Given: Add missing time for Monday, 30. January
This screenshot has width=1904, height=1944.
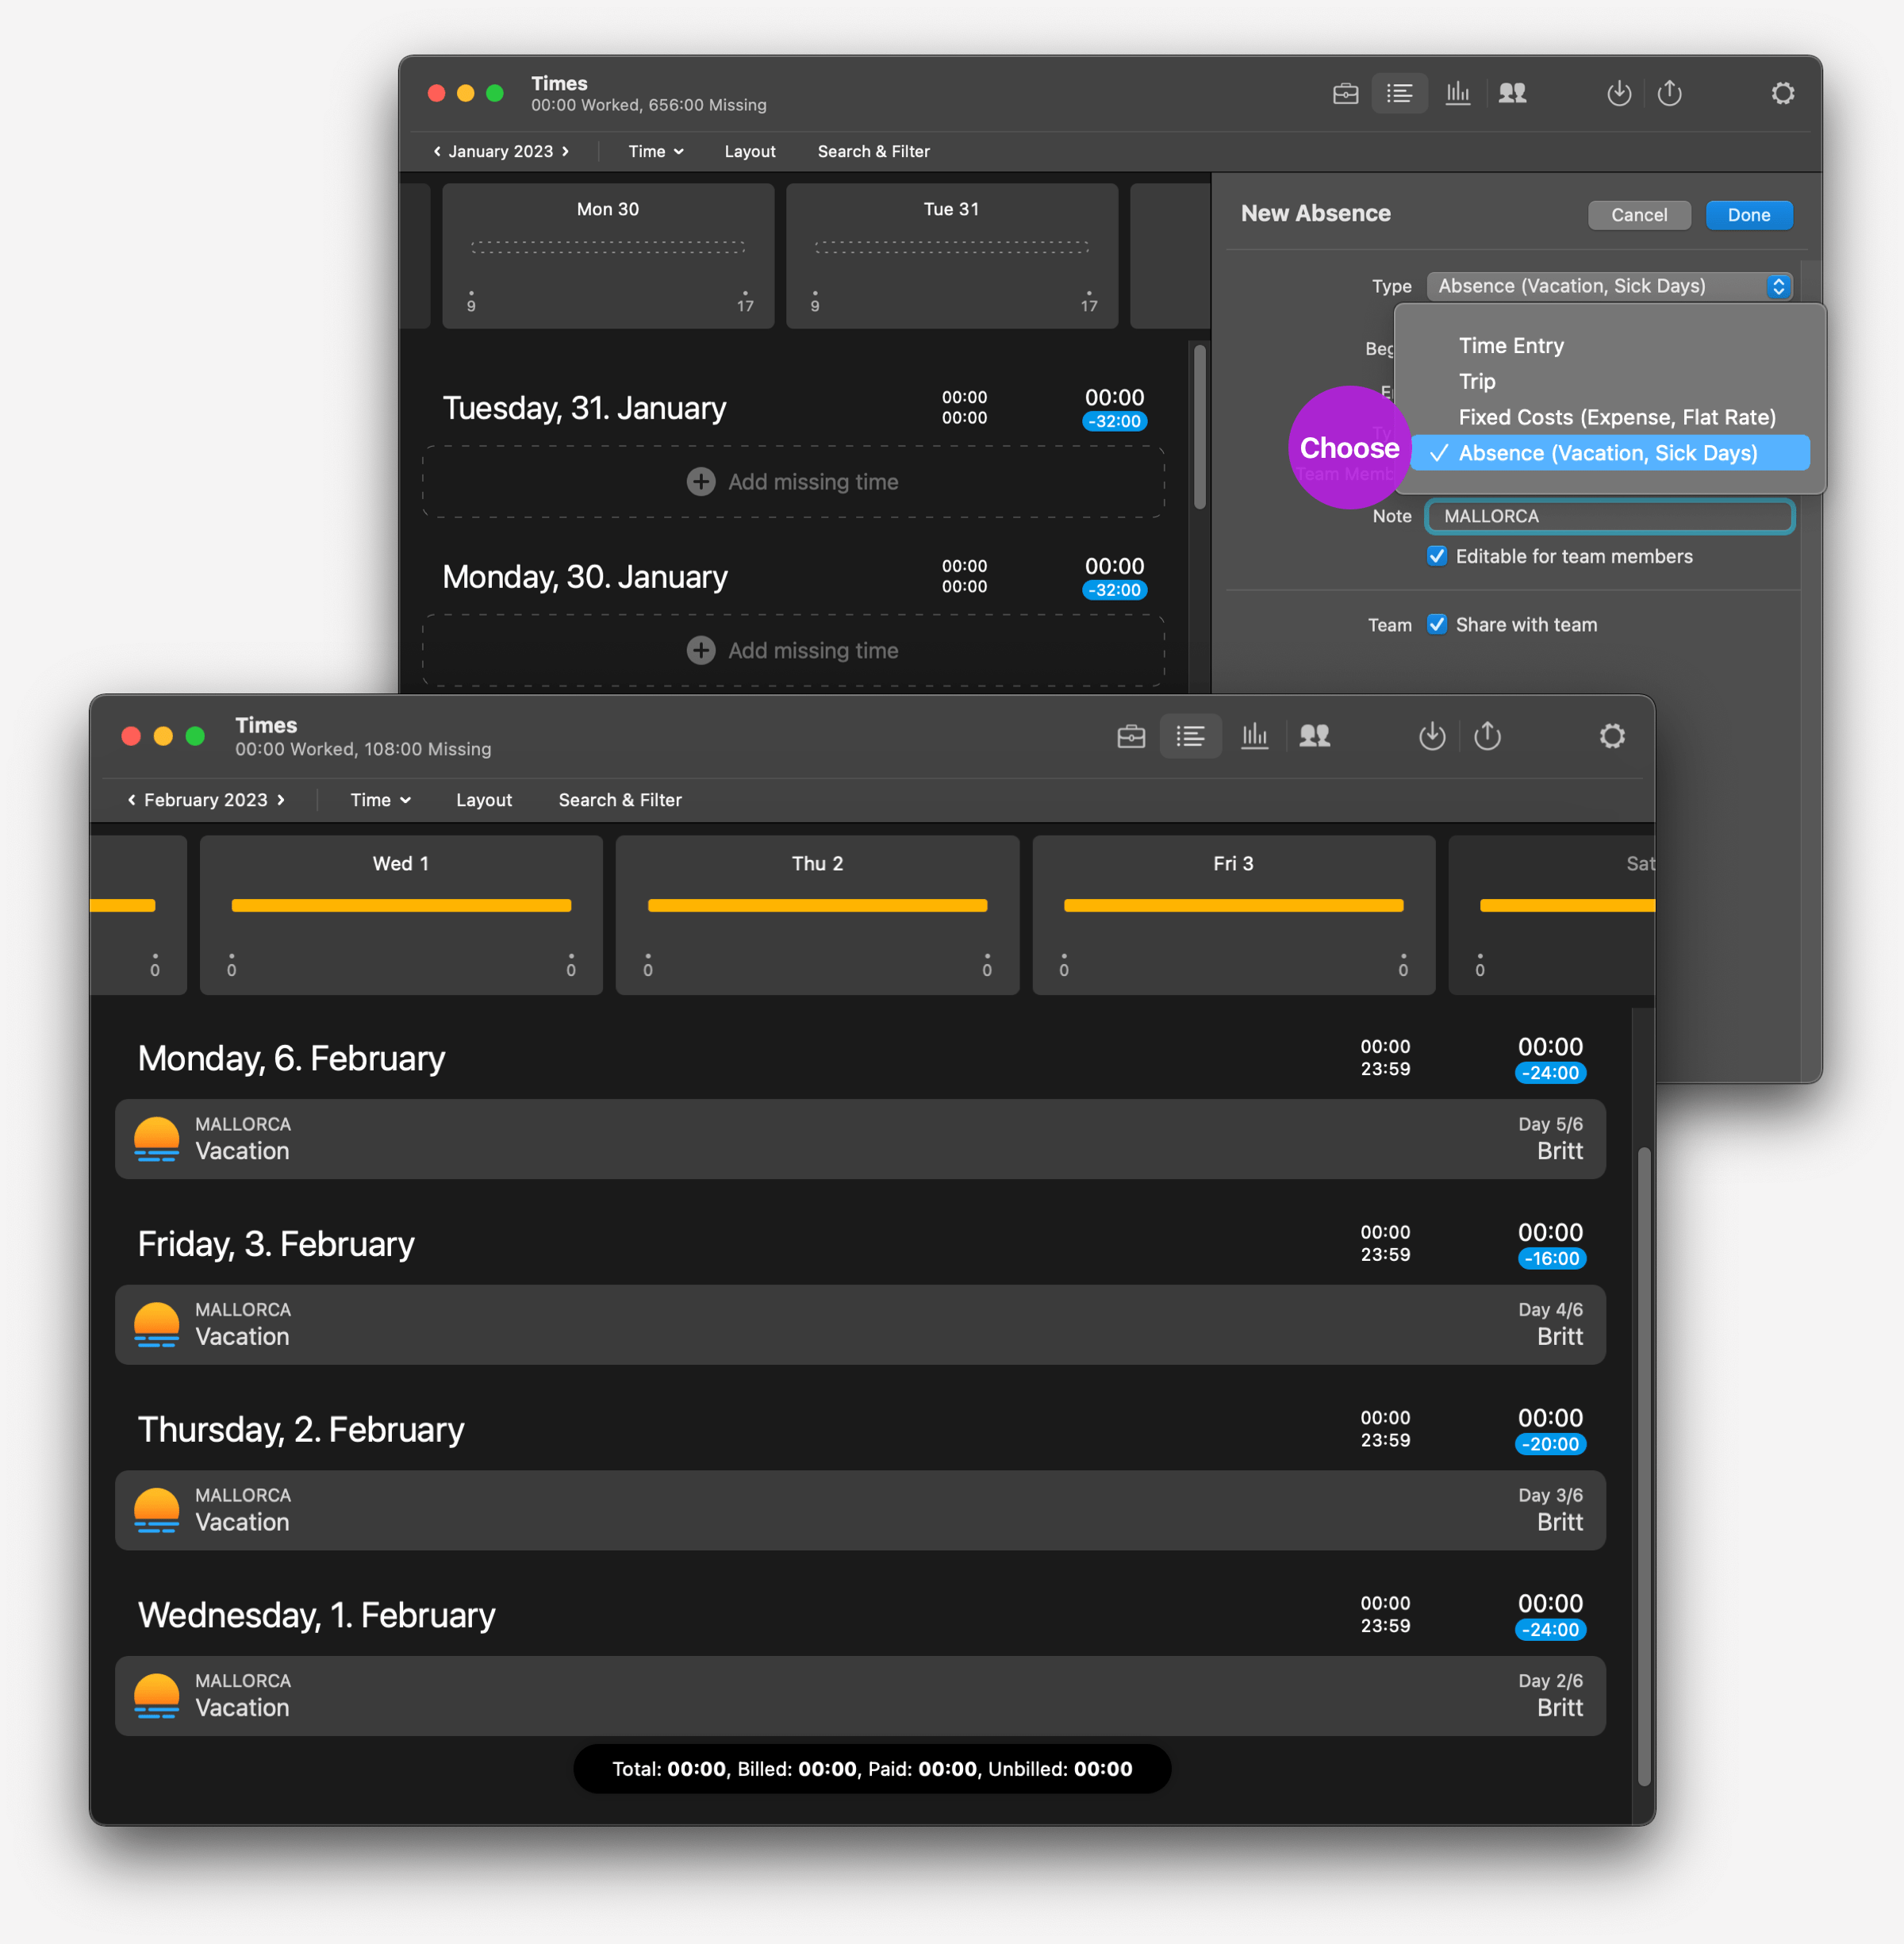Looking at the screenshot, I should (x=793, y=651).
